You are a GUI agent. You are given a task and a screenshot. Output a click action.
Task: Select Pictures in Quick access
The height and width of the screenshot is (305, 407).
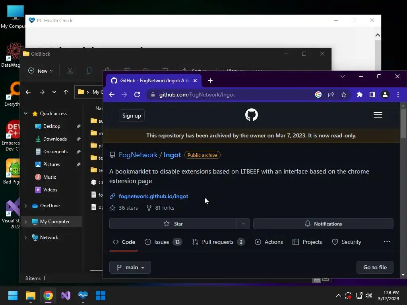[51, 164]
